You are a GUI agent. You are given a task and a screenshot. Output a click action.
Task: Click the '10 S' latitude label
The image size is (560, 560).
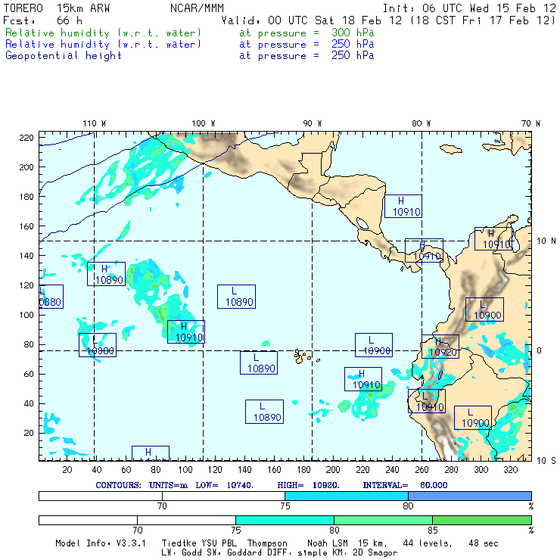[546, 461]
